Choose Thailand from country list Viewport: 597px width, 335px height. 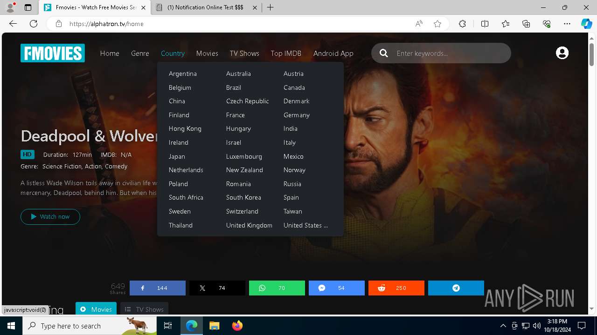coord(180,225)
